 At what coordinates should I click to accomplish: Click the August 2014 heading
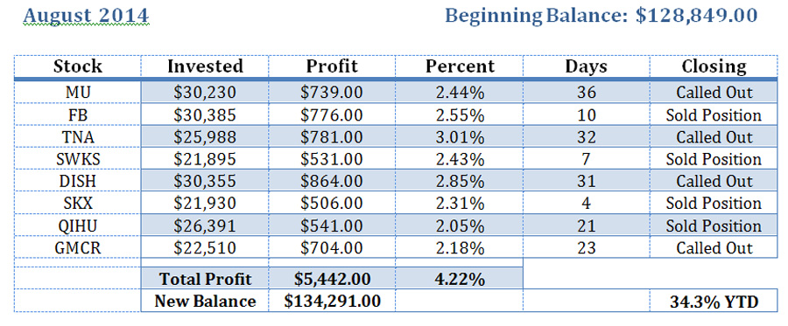point(86,16)
